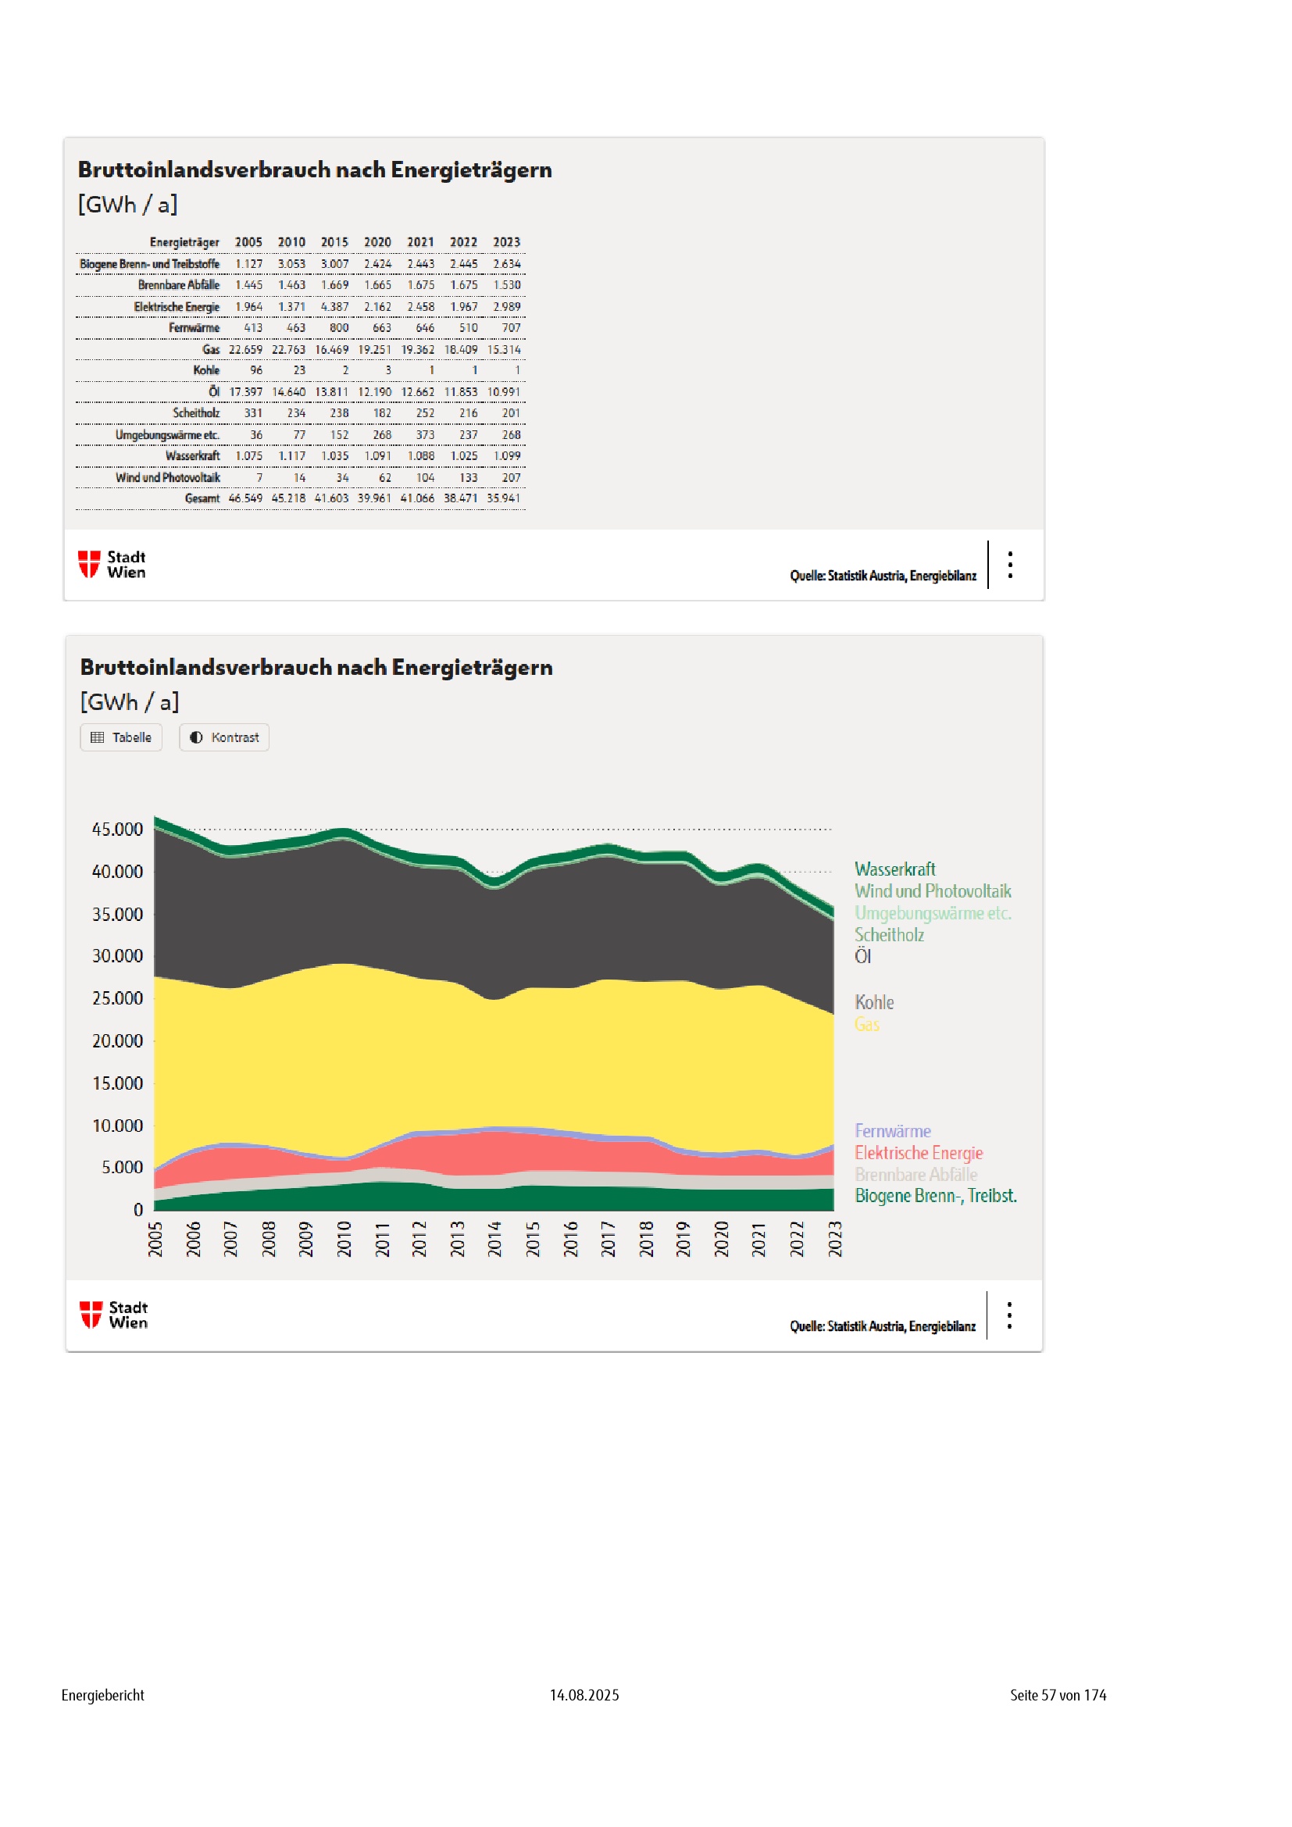This screenshot has height=1827, width=1292.
Task: Select the Öl legend label
Action: pos(862,957)
